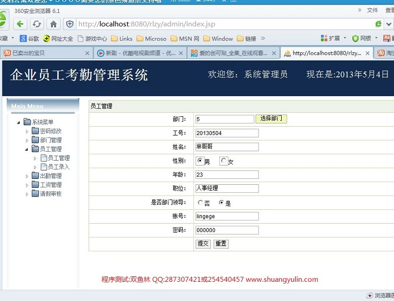Click the page refresh icon
Image resolution: width=394 pixels, height=301 pixels.
[x=36, y=24]
